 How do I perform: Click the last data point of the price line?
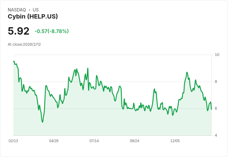(x=211, y=109)
